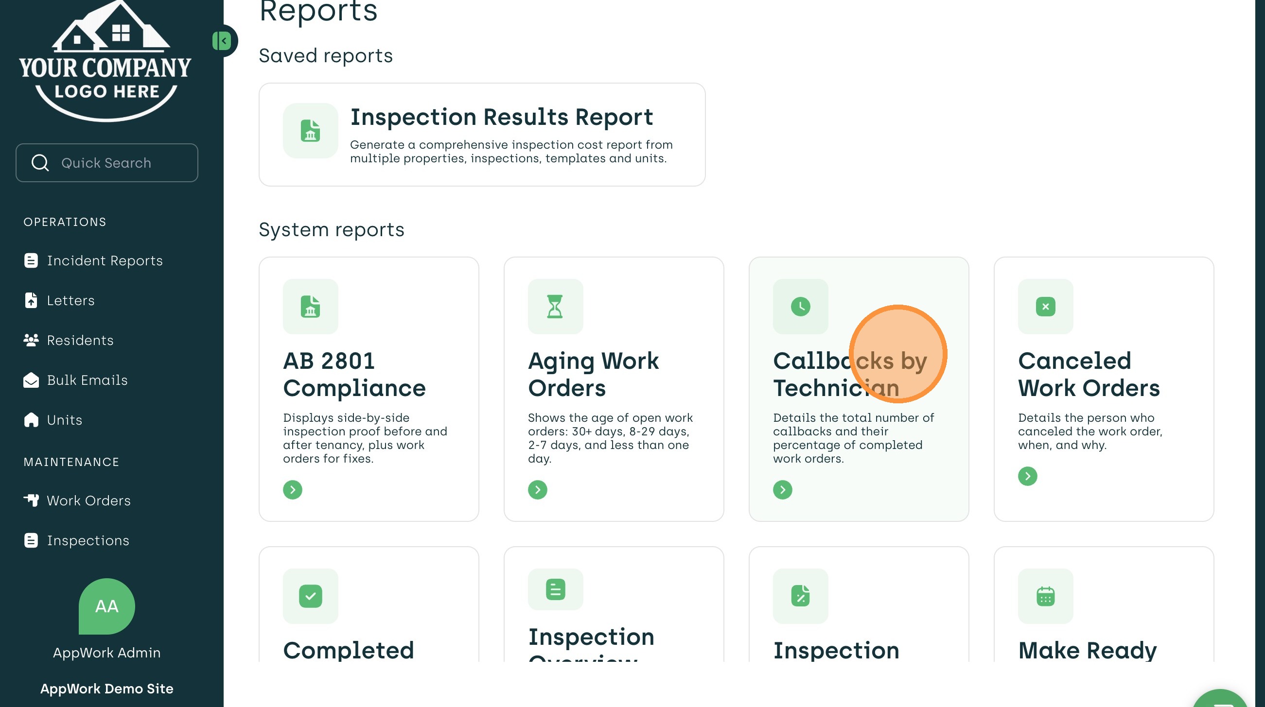Viewport: 1265px width, 707px height.
Task: Open Inspections in the sidebar
Action: 88,540
